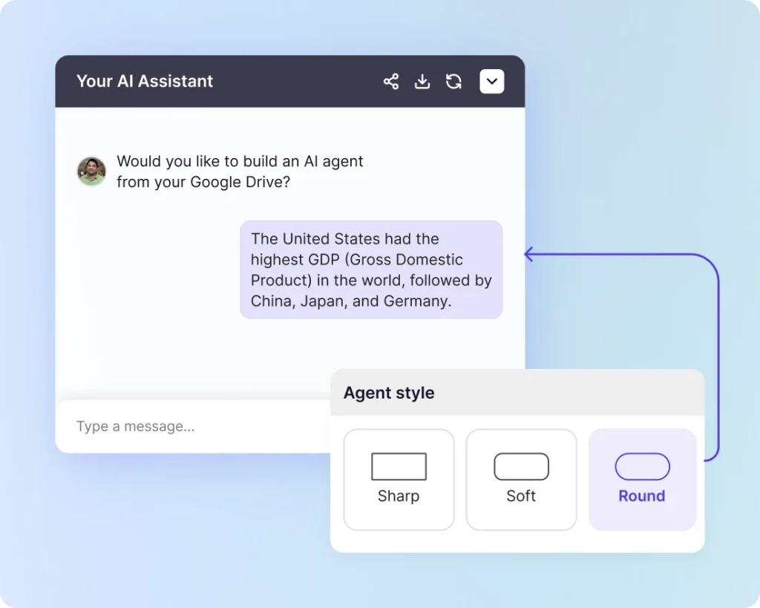Refresh the chat with the reload icon

click(453, 82)
